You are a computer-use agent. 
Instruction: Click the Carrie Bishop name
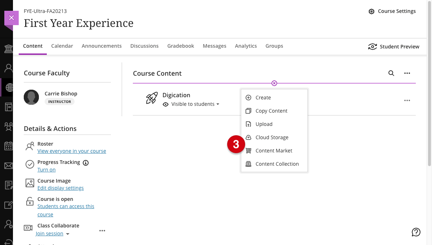tap(61, 94)
